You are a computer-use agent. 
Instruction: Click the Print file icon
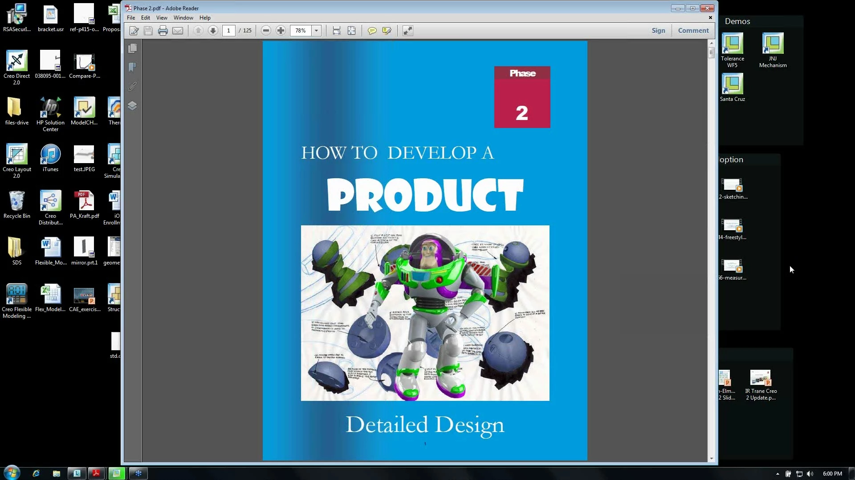(163, 31)
